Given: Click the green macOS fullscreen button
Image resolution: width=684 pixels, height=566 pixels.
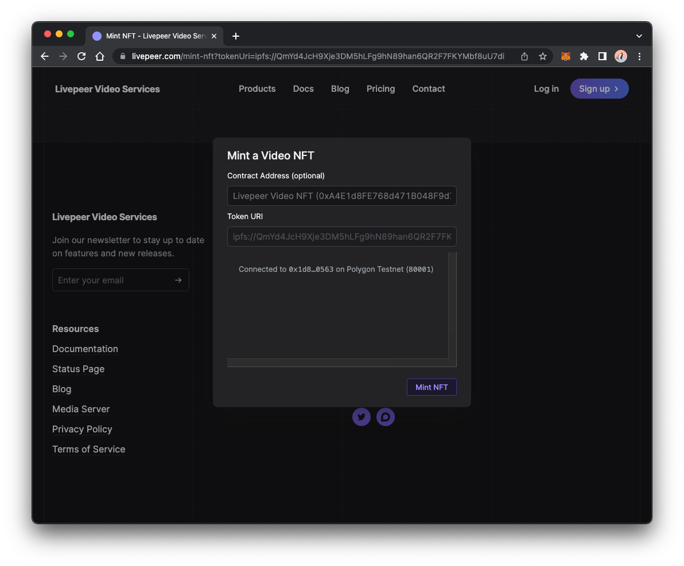Looking at the screenshot, I should pos(70,34).
